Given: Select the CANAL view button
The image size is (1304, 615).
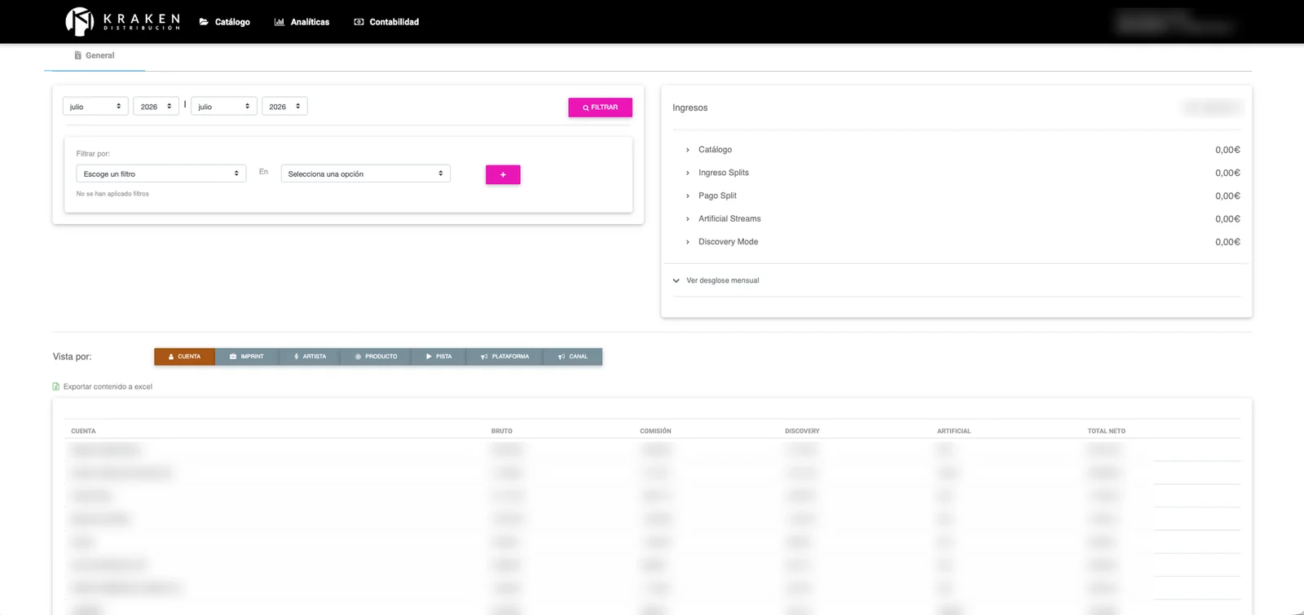Looking at the screenshot, I should click(573, 357).
